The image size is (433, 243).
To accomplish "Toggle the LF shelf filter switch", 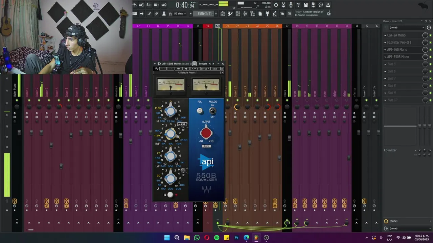I will [x=183, y=170].
